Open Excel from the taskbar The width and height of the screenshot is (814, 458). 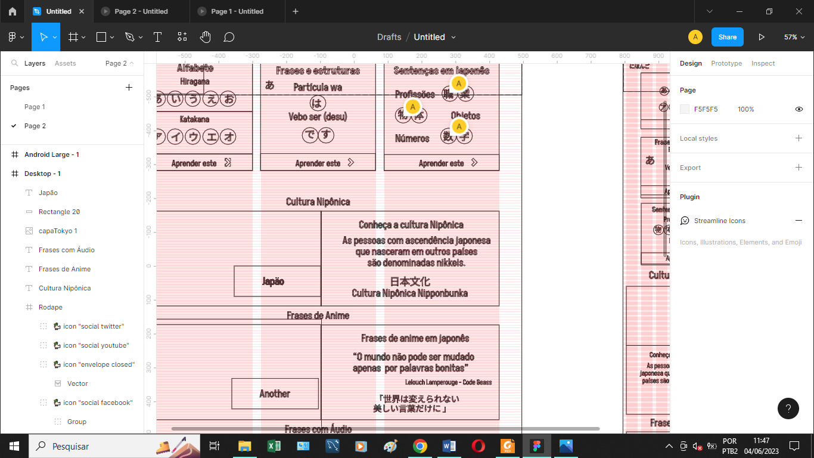(274, 446)
